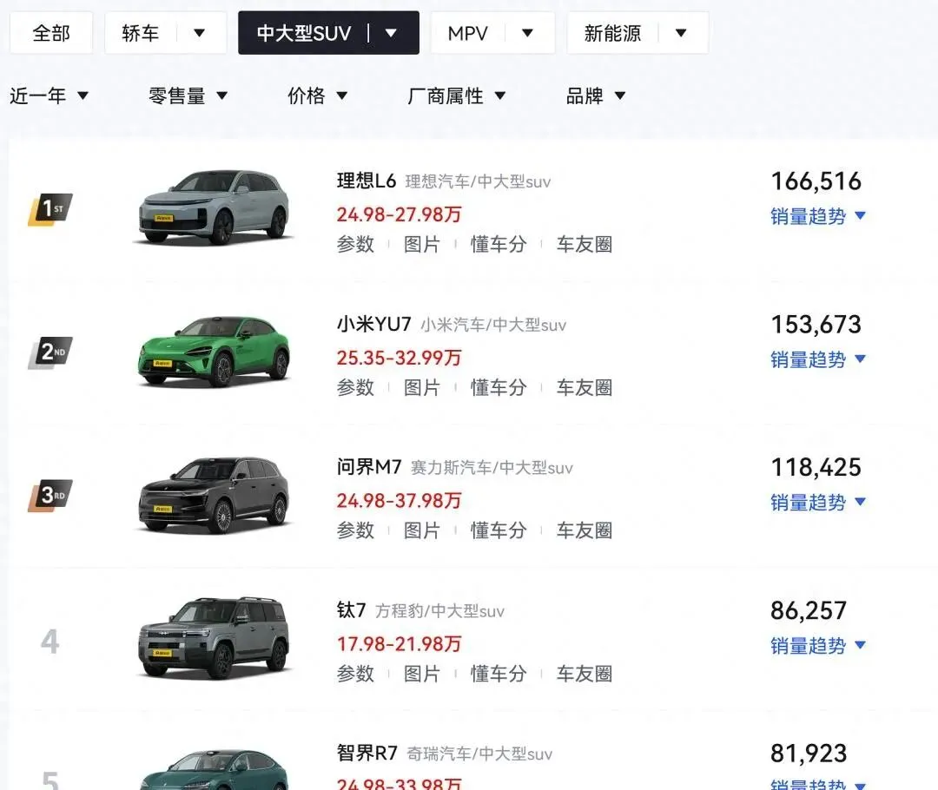The height and width of the screenshot is (790, 938).
Task: Open the 小米YU7 model title
Action: pos(373,324)
